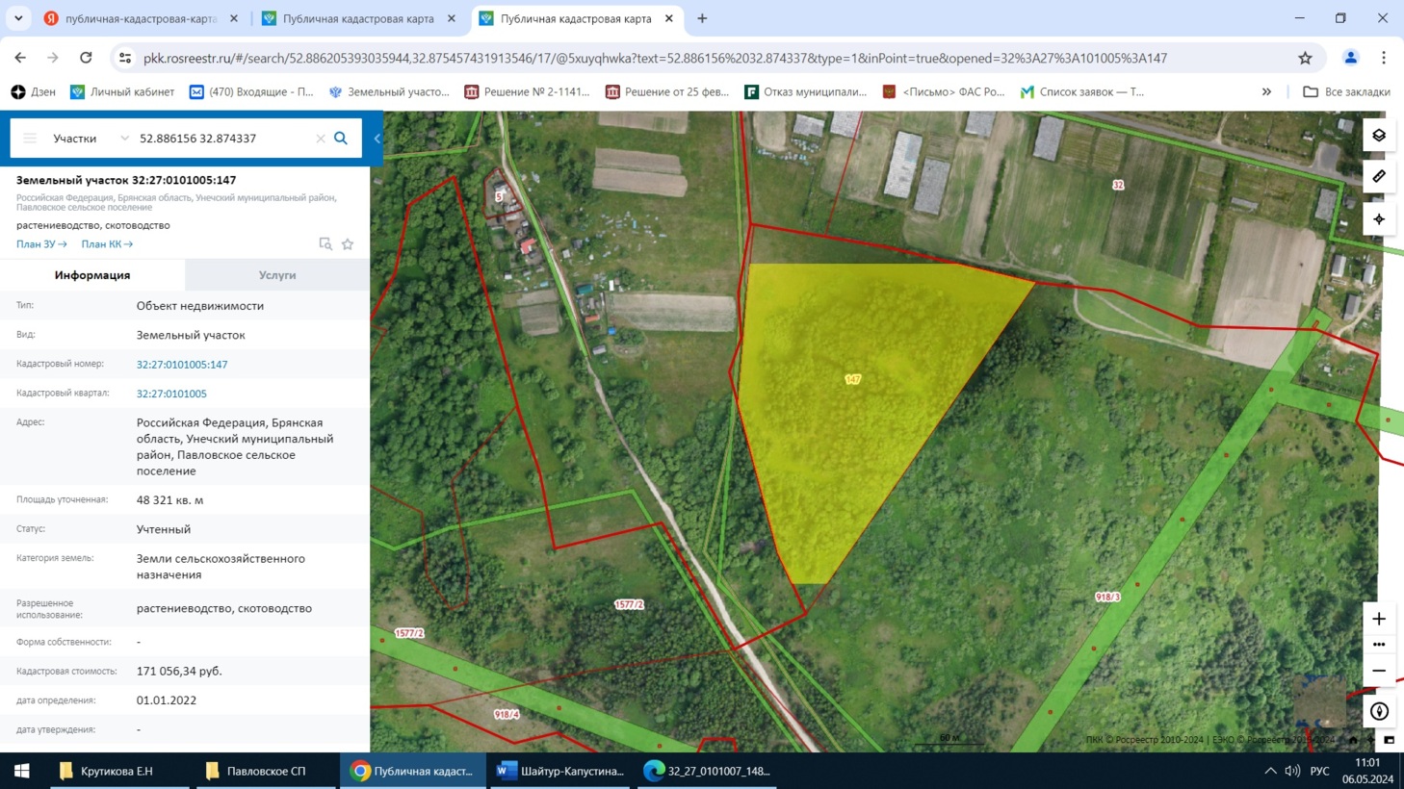This screenshot has width=1404, height=789.
Task: Open the map layers panel
Action: click(1379, 136)
